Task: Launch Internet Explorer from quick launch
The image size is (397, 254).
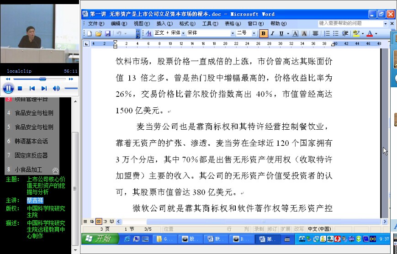Action: point(127,239)
